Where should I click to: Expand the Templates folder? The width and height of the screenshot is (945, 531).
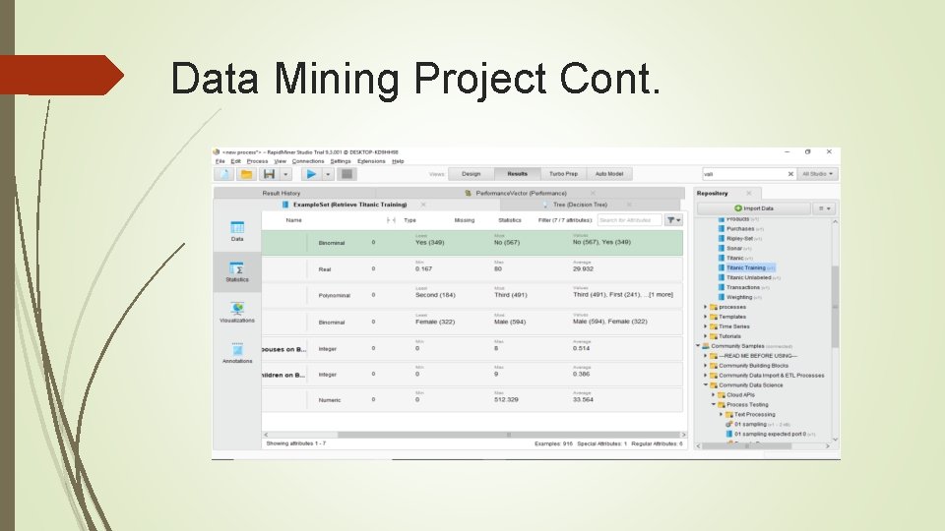[x=705, y=317]
